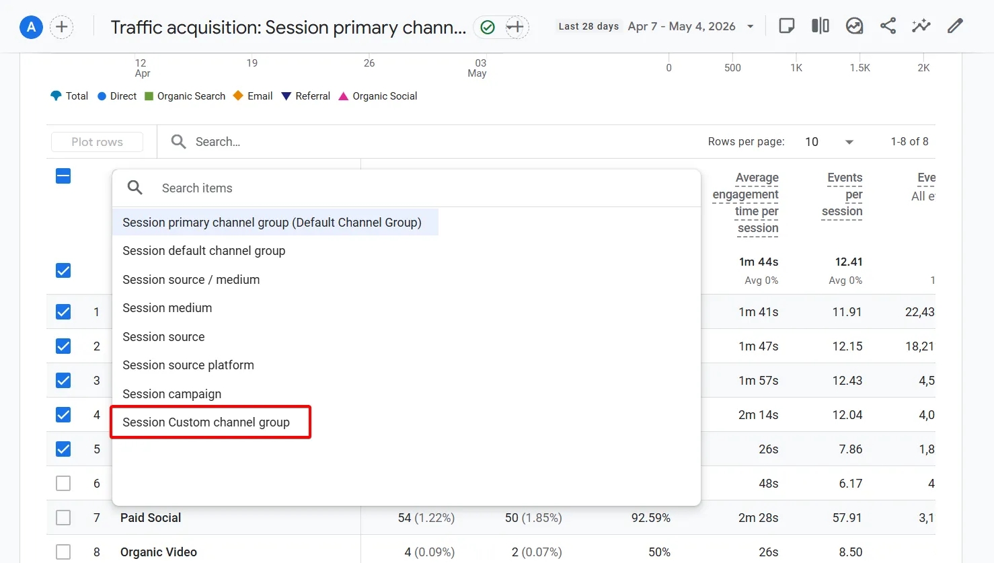
Task: Customize report with the pencil icon
Action: [955, 26]
